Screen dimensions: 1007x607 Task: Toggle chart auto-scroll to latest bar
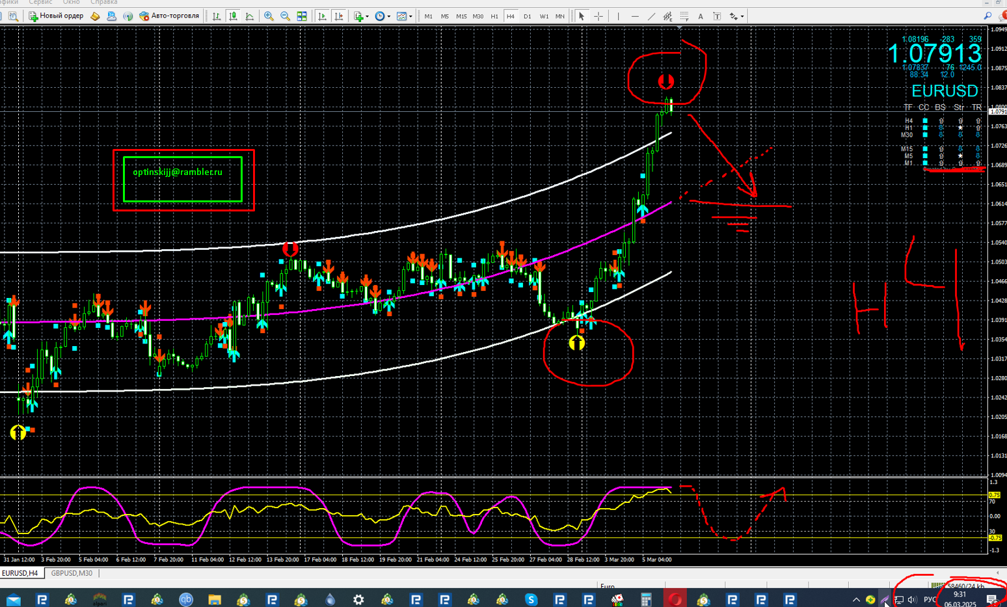point(322,16)
